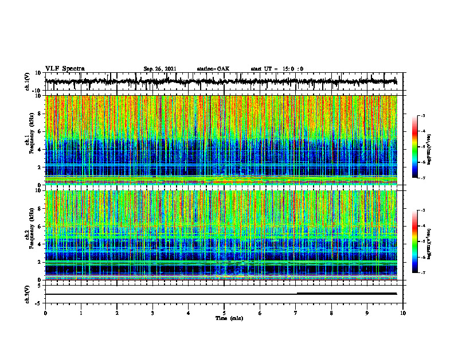Click the "ch.3(V)" axis label
454x351 pixels.
click(x=28, y=294)
